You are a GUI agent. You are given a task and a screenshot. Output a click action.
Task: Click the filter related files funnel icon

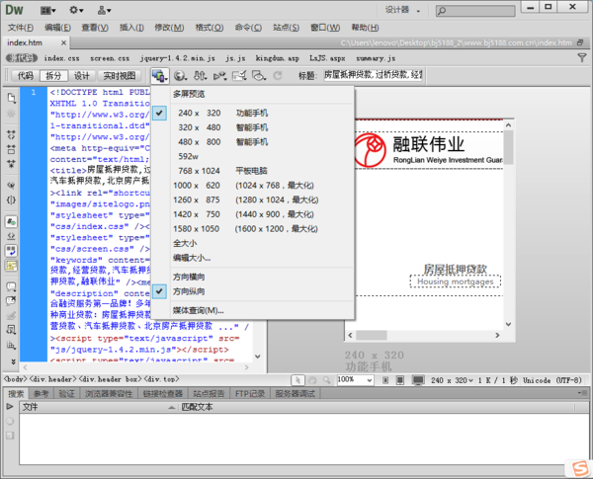[582, 58]
